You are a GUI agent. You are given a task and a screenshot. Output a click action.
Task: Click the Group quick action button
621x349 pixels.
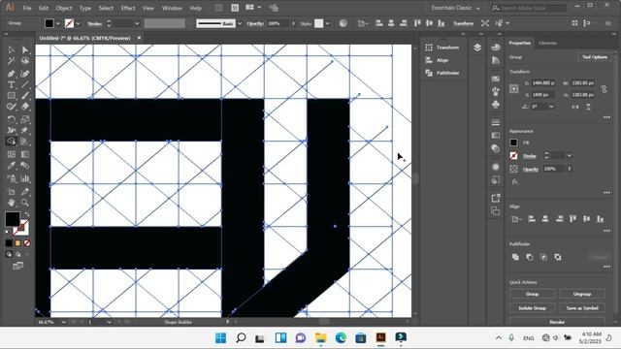(x=533, y=294)
